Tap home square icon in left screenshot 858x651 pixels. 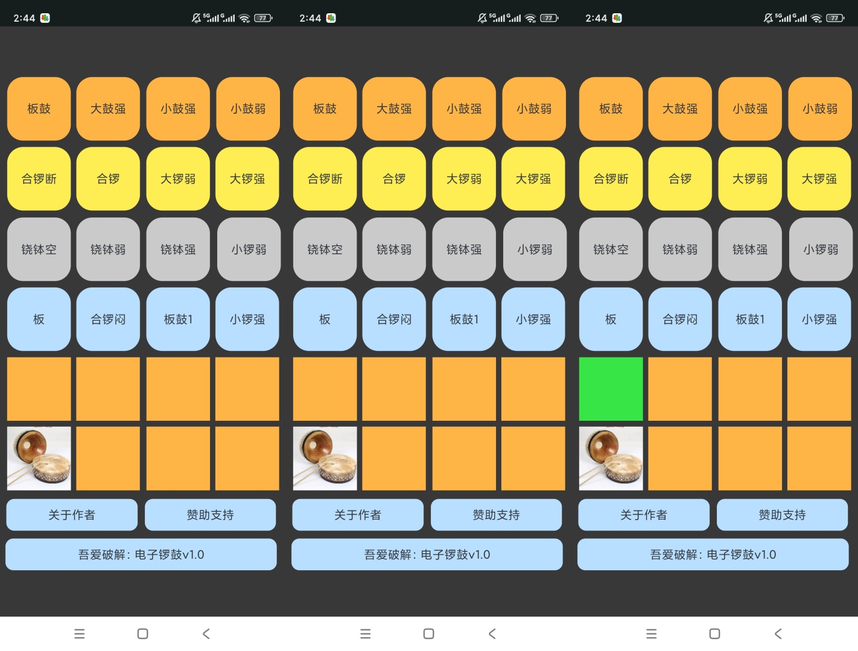click(142, 634)
